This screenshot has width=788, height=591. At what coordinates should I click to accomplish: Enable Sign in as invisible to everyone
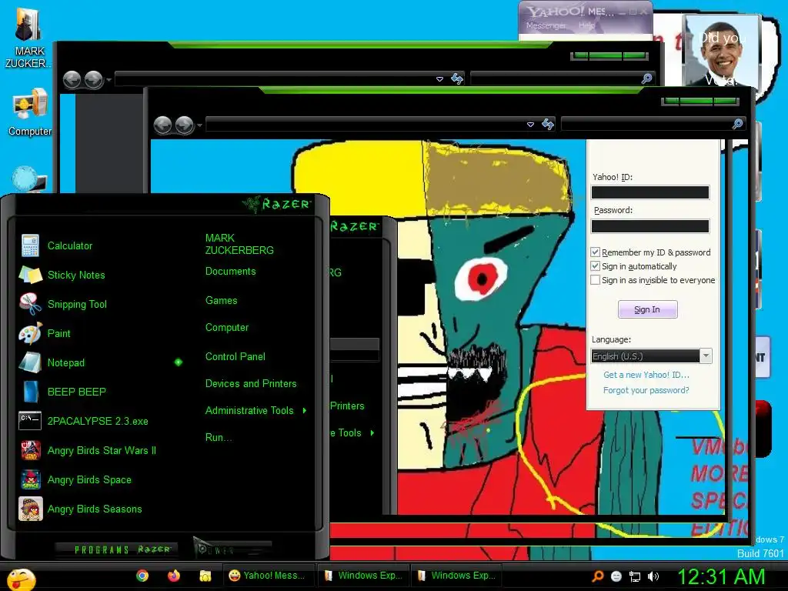point(595,280)
